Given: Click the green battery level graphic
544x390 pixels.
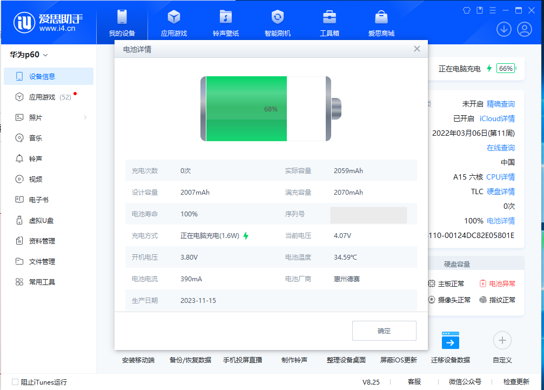Looking at the screenshot, I should coord(246,109).
